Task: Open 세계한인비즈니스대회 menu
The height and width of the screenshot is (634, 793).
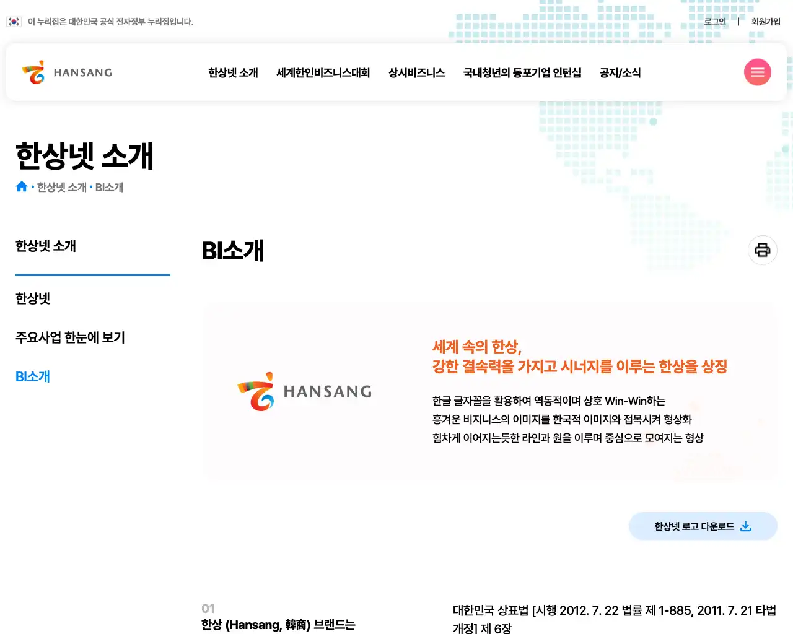Action: 323,72
